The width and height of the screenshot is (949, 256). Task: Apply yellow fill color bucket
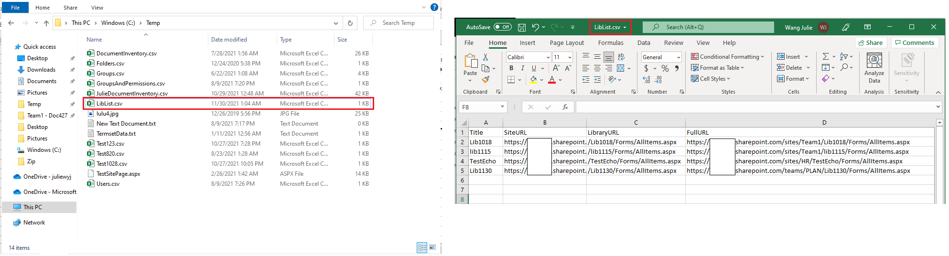[533, 80]
